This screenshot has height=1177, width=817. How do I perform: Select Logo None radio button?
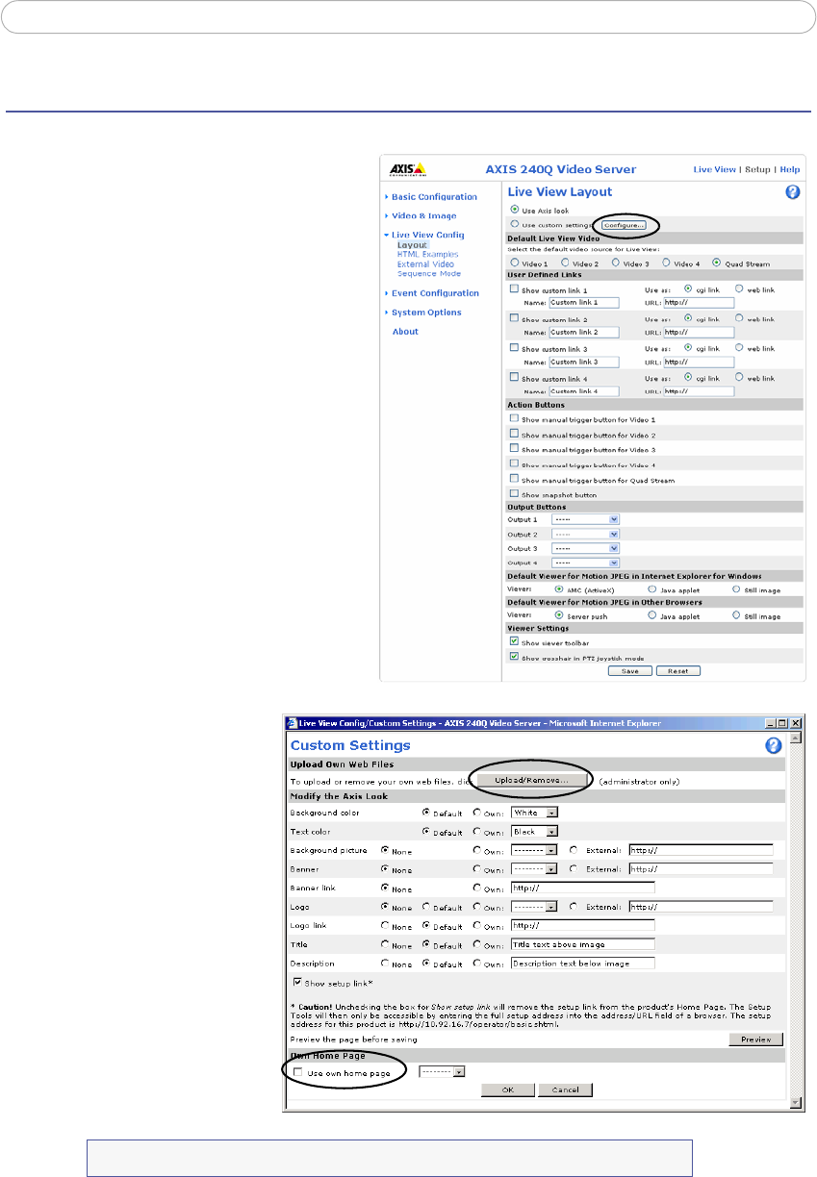386,906
